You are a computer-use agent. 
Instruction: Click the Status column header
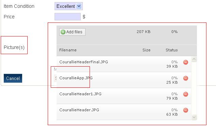[x=171, y=50]
